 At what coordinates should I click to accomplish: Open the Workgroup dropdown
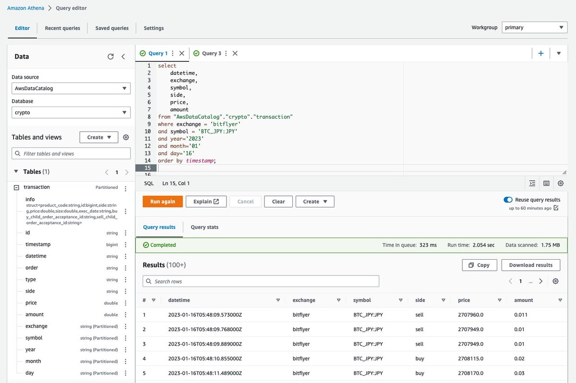coord(535,27)
